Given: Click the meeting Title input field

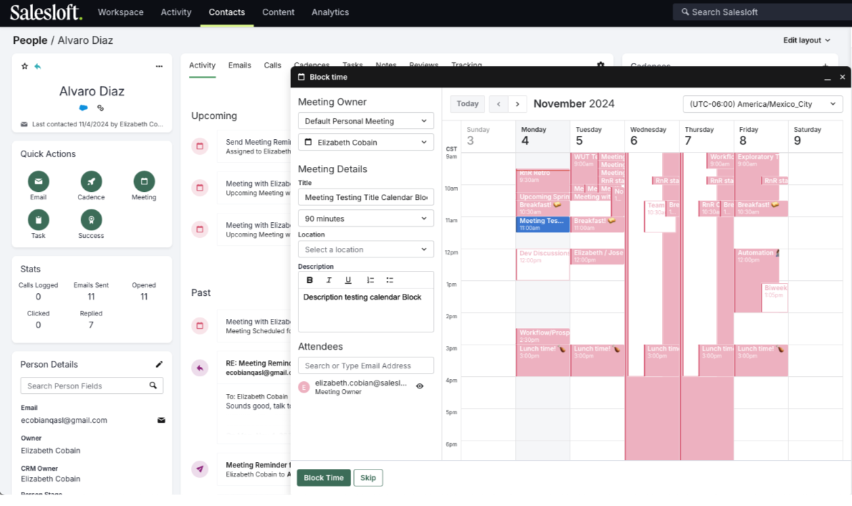Looking at the screenshot, I should tap(366, 197).
